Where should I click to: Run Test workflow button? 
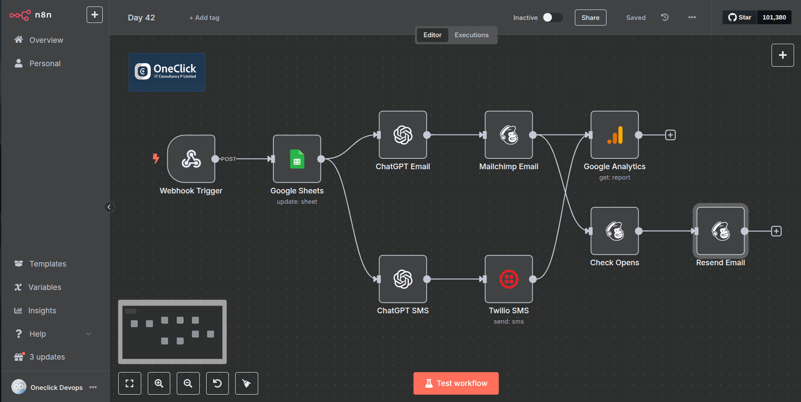pyautogui.click(x=456, y=383)
